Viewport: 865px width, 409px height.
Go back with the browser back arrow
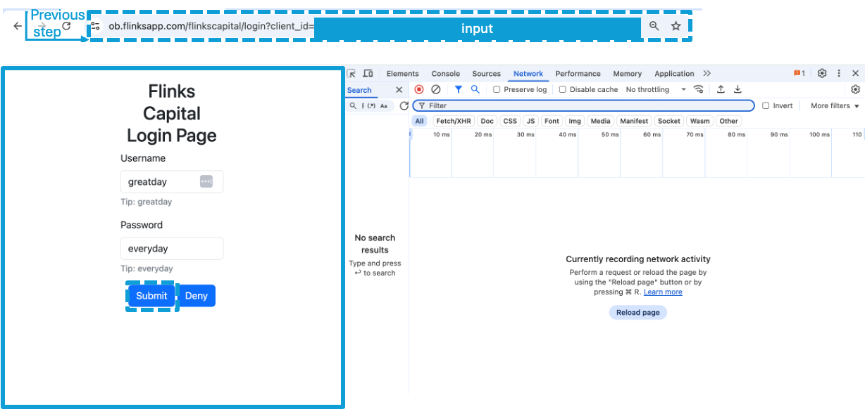pos(18,26)
